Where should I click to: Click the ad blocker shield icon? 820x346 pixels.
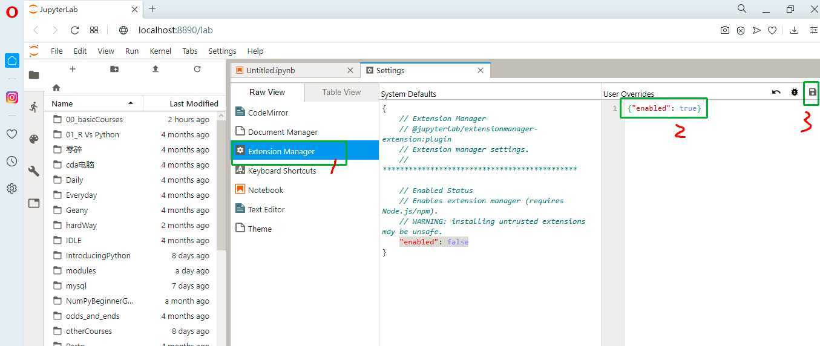(x=741, y=30)
